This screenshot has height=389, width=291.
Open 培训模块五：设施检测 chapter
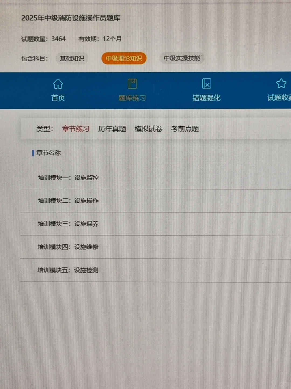tap(68, 270)
